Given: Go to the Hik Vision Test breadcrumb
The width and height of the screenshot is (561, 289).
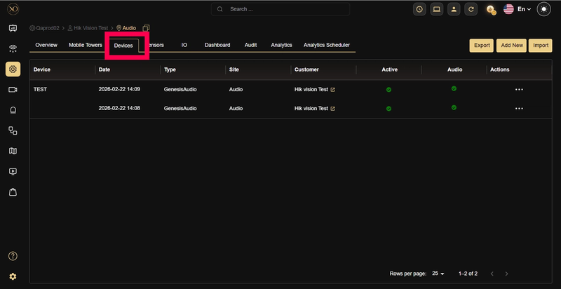Looking at the screenshot, I should point(88,28).
